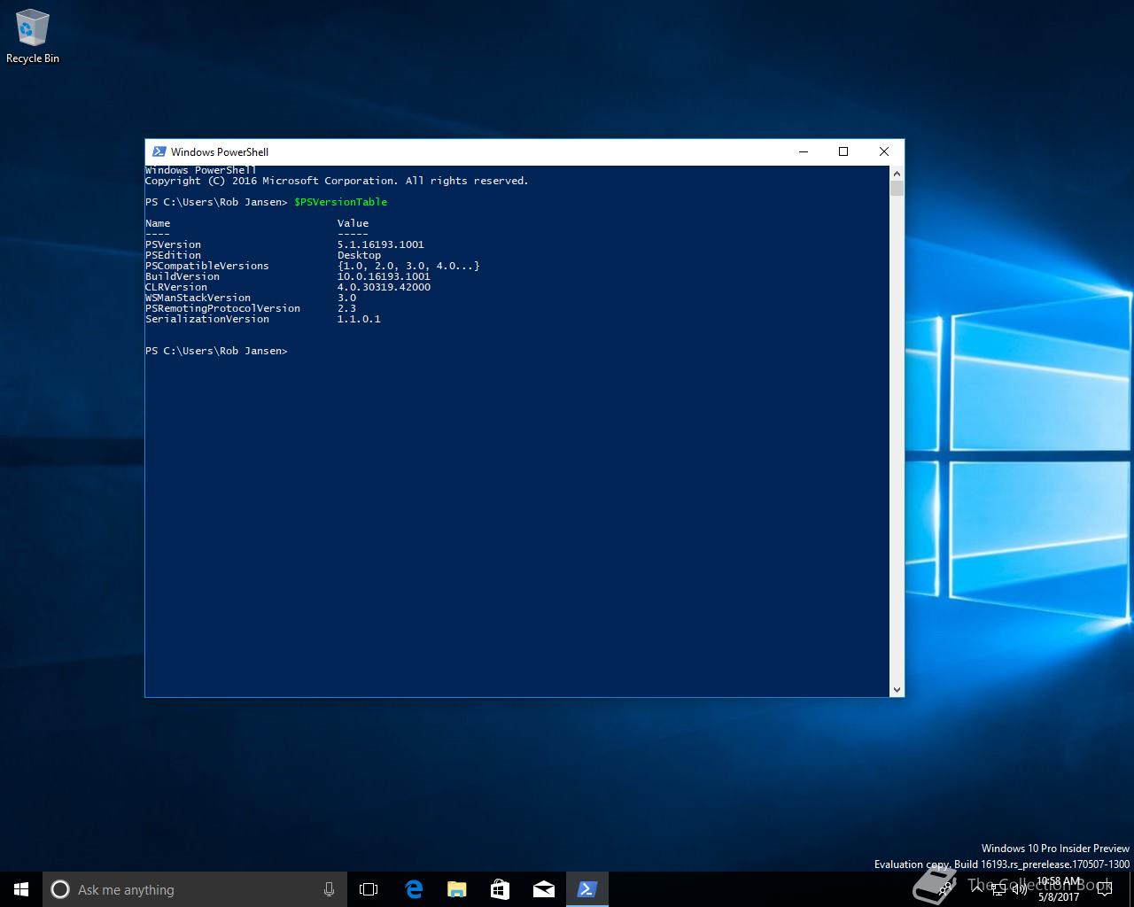Click the Name column header
Viewport: 1134px width, 907px height.
click(158, 223)
